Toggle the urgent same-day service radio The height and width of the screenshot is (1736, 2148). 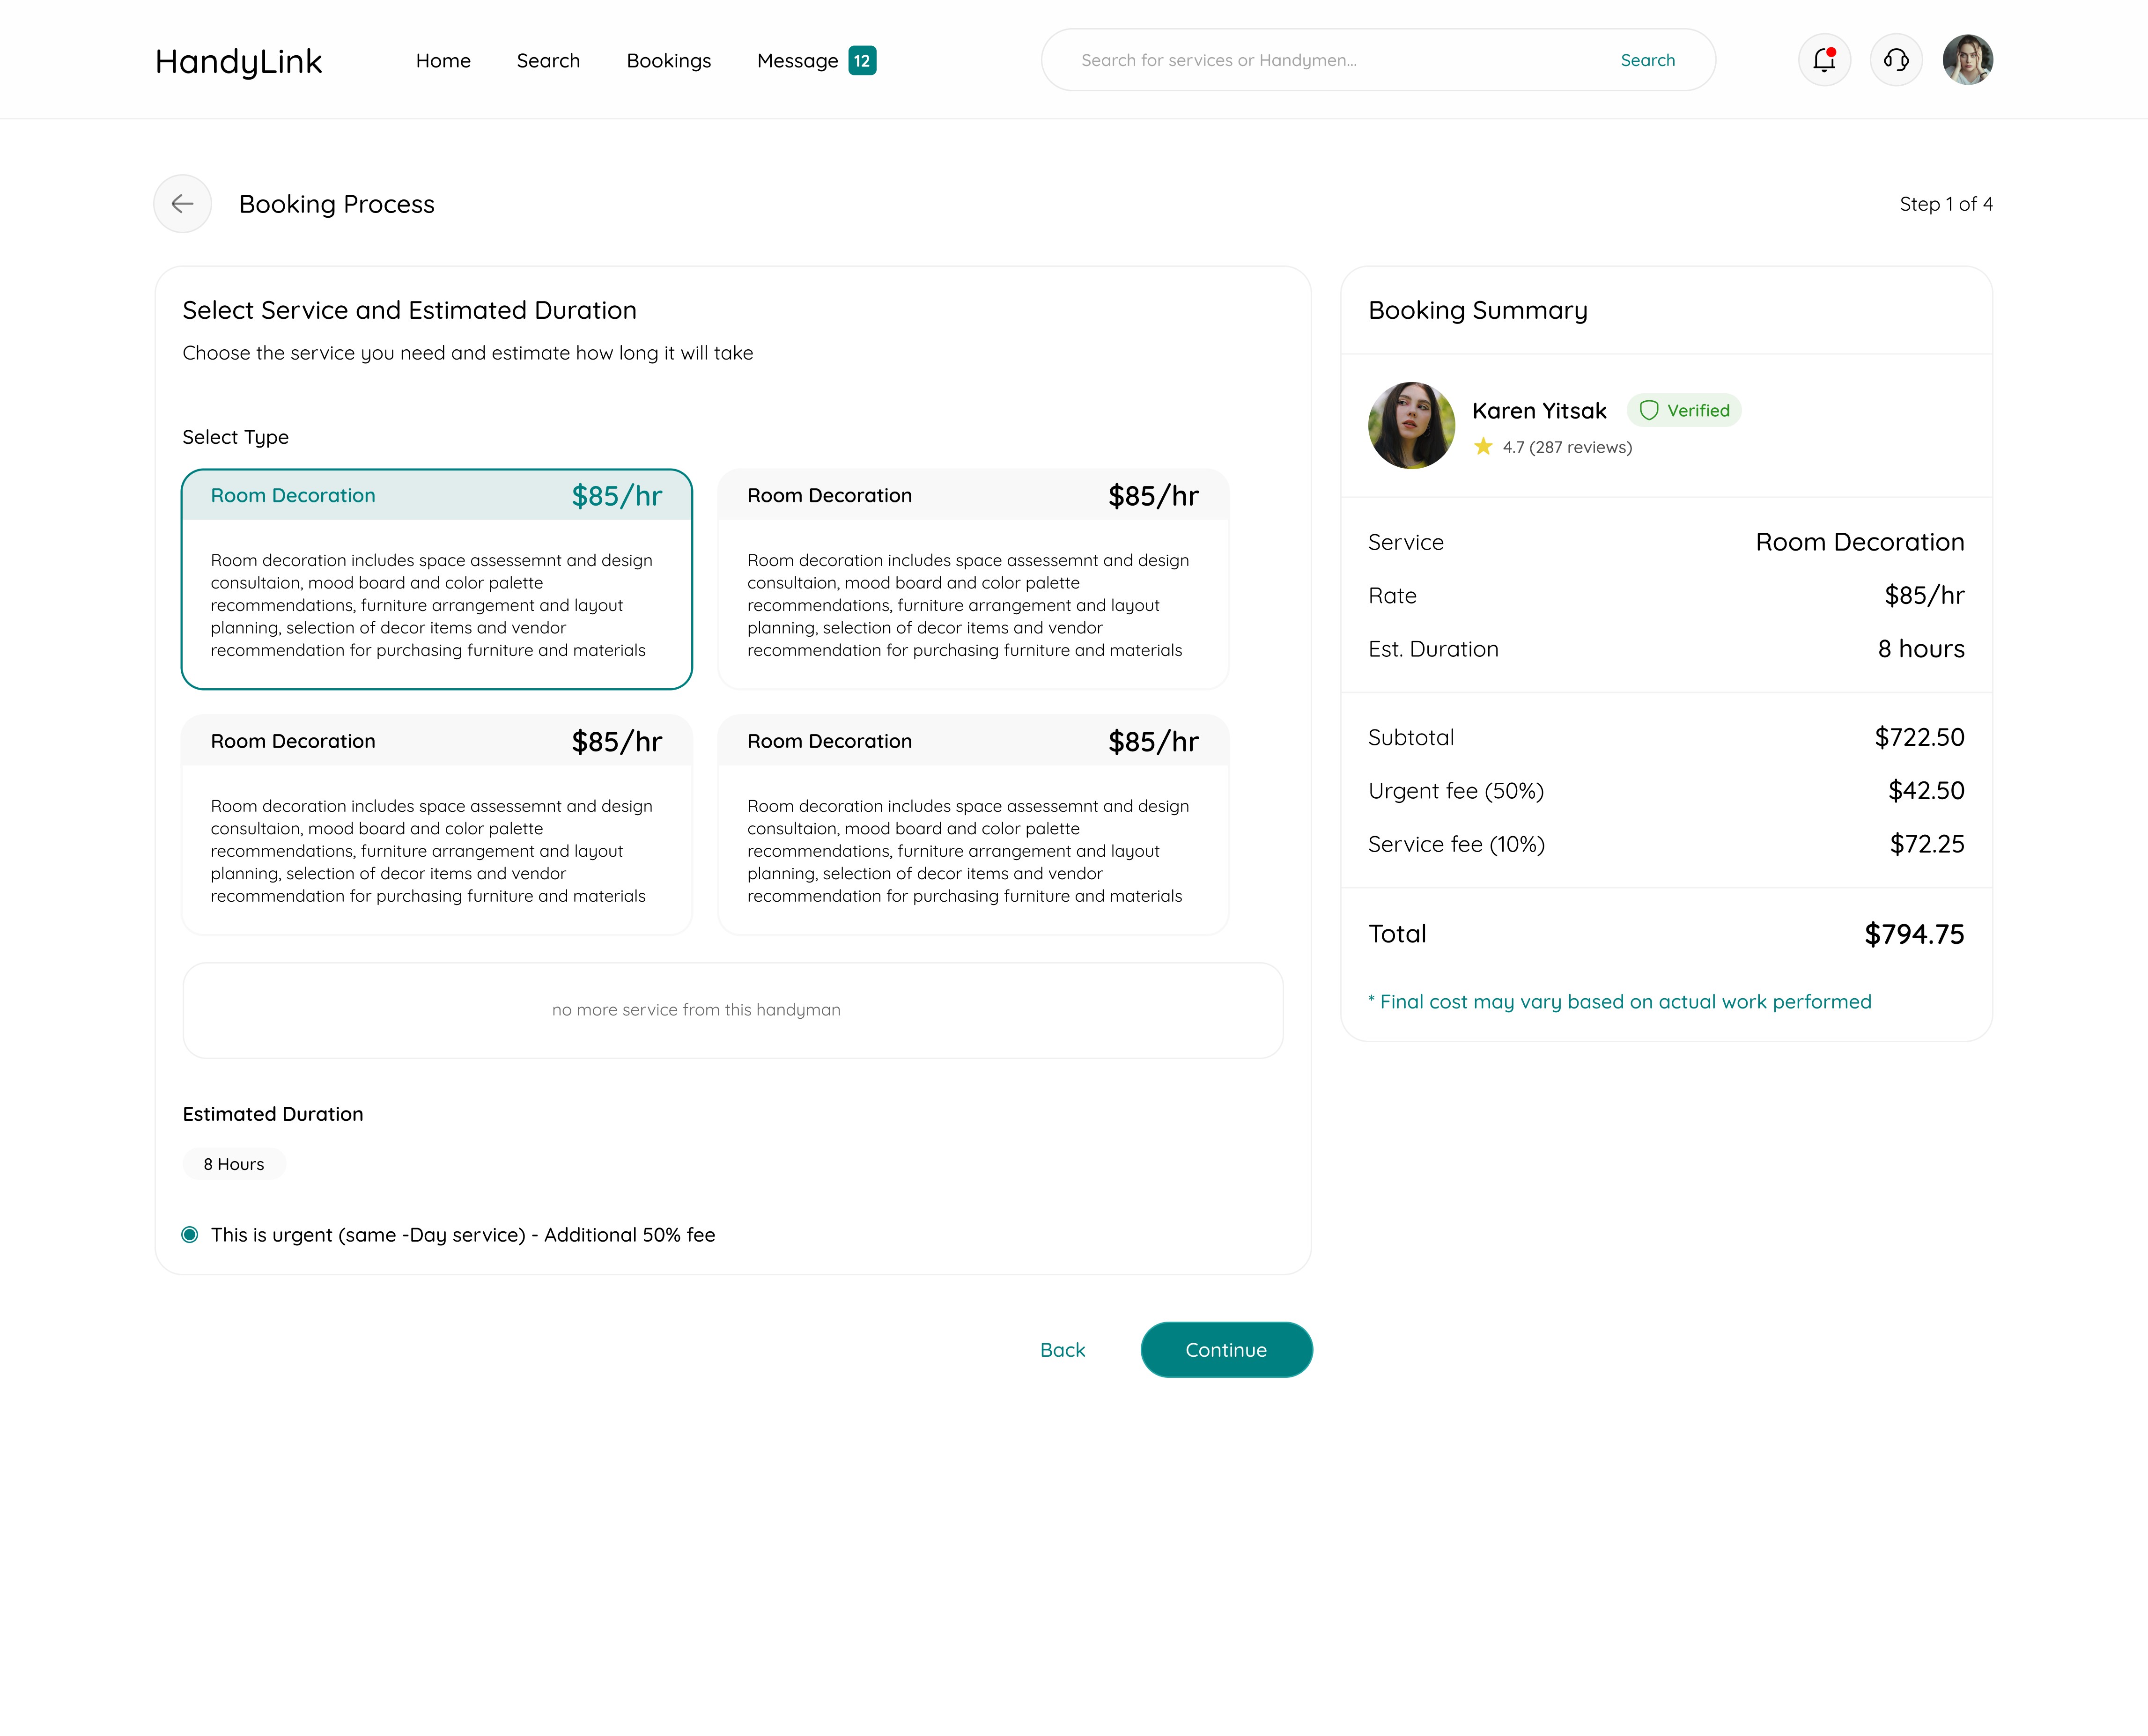(190, 1235)
